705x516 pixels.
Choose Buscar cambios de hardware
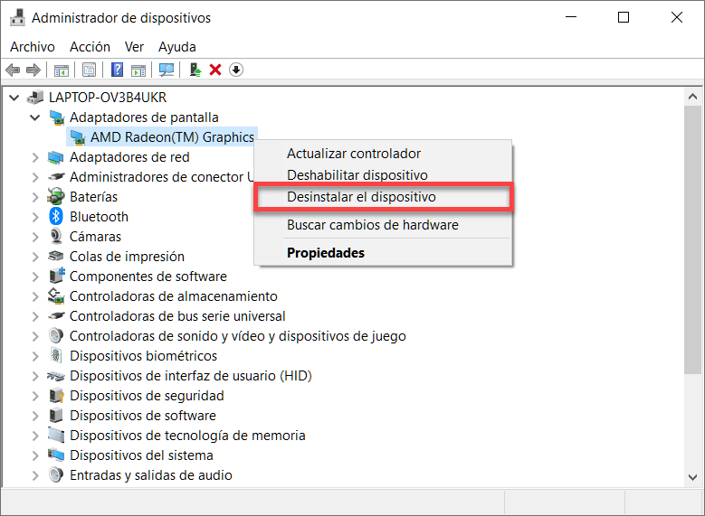[383, 224]
